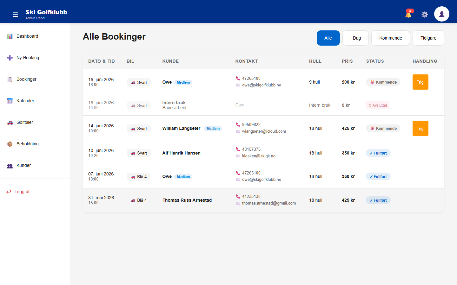The height and width of the screenshot is (285, 457).
Task: Click Frigi for Owe's 16. juni booking
Action: coord(421,82)
